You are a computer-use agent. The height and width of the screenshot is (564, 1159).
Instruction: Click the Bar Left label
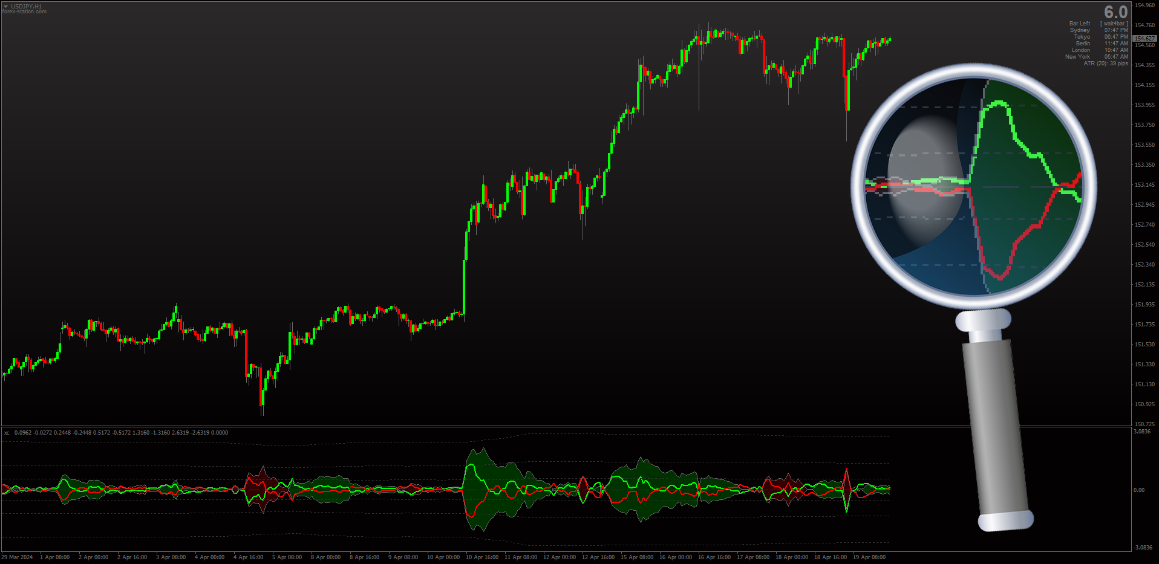1080,24
